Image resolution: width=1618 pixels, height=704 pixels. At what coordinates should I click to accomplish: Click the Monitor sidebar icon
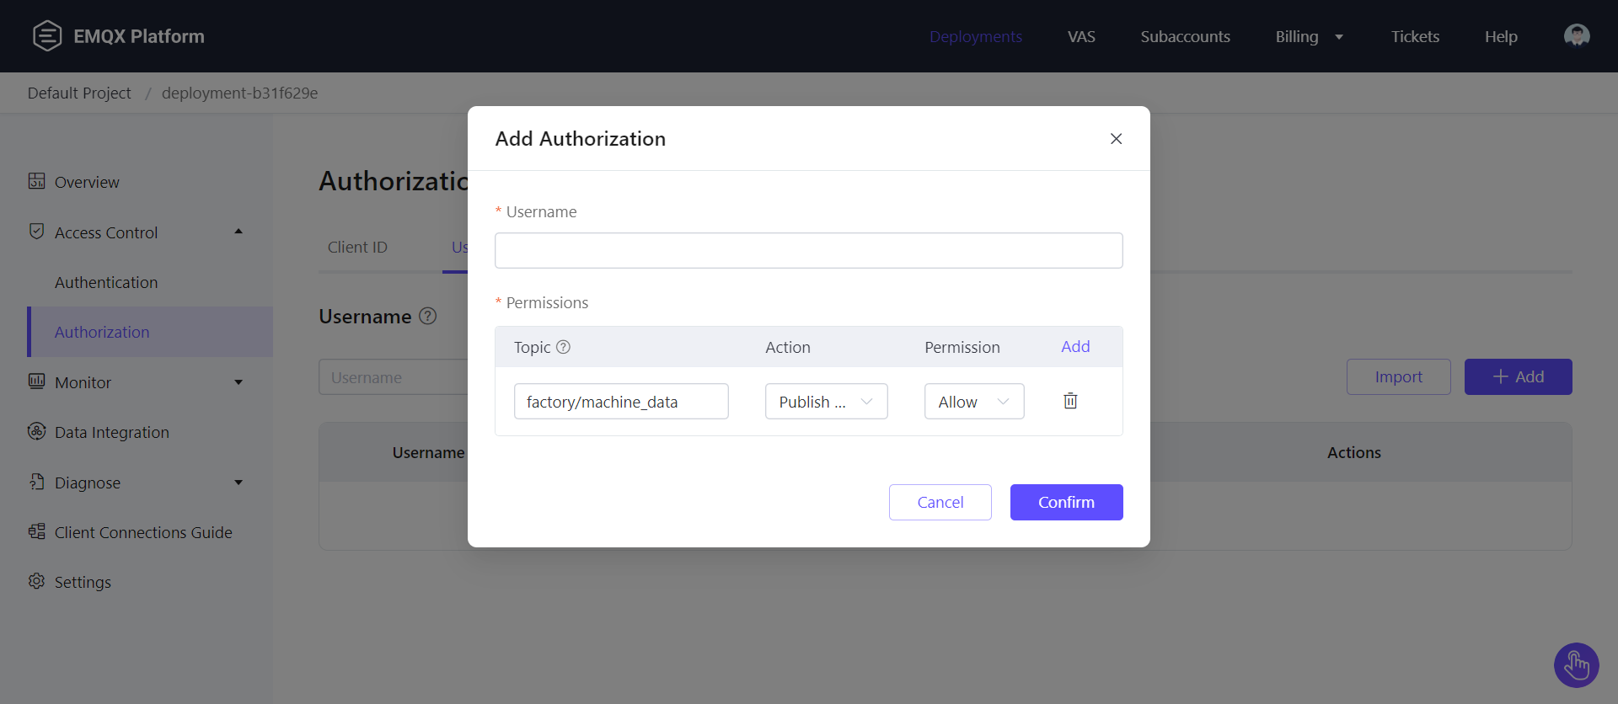point(36,381)
